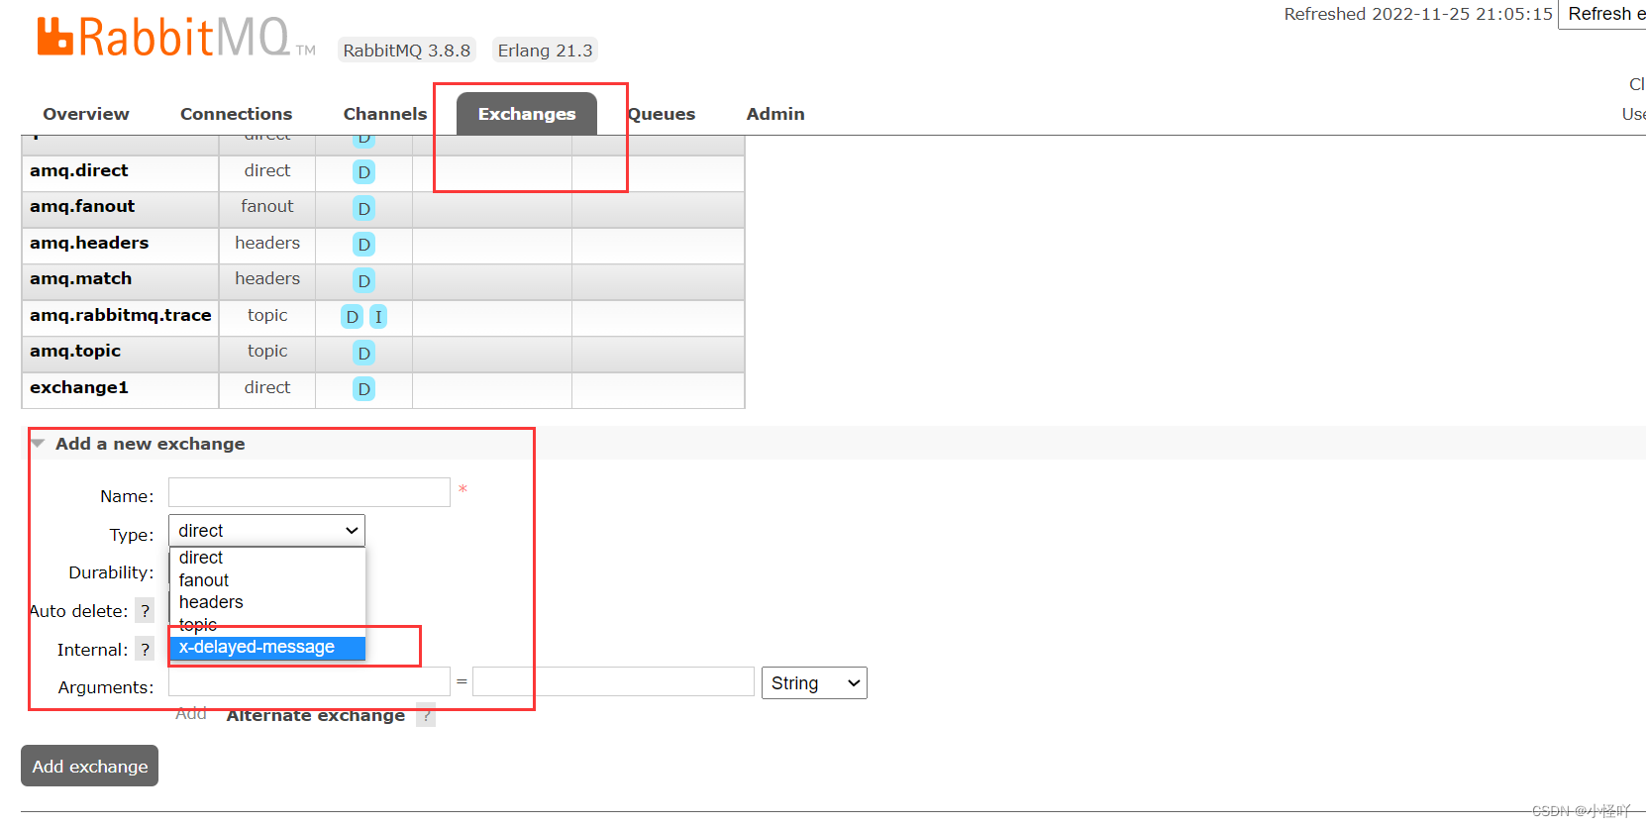Click the Add exchange button
Image resolution: width=1646 pixels, height=827 pixels.
click(89, 766)
